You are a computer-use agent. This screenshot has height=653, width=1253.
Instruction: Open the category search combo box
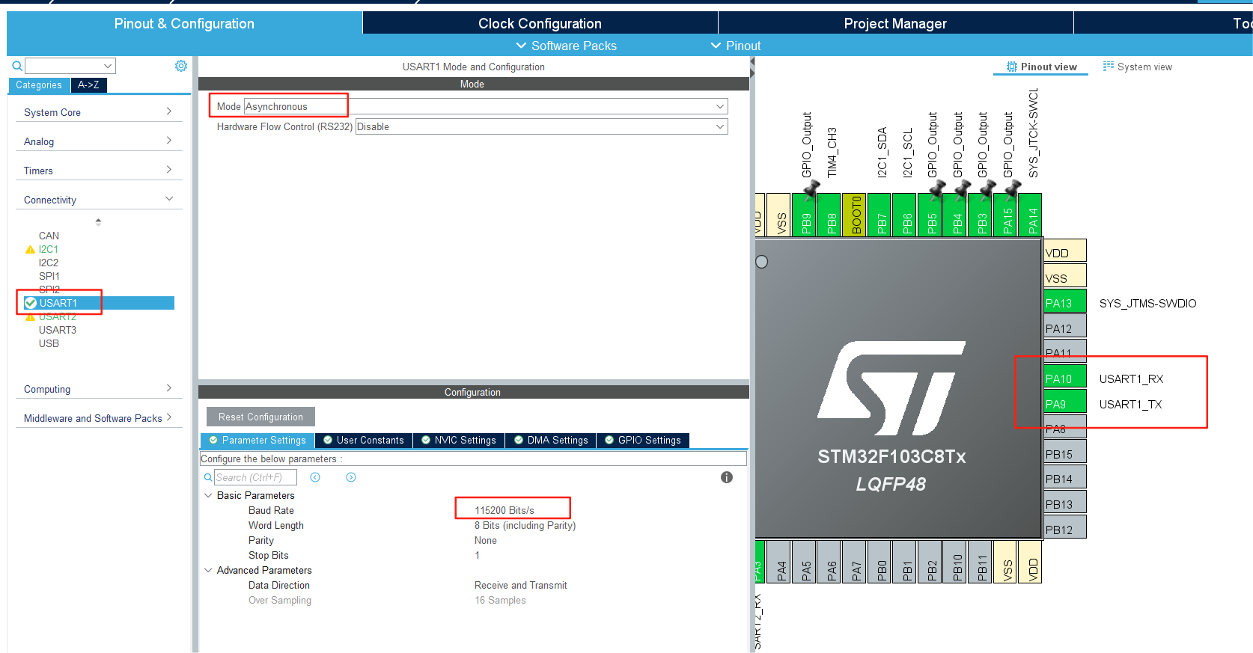pyautogui.click(x=70, y=66)
